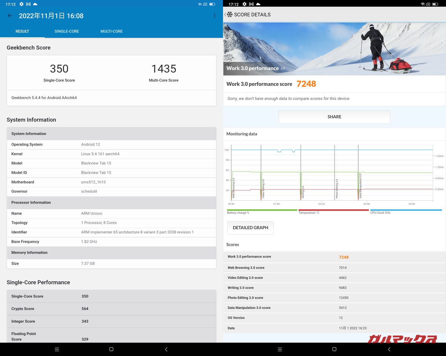Switch to the MULTI-CORE tab
This screenshot has width=446, height=356.
coord(111,31)
